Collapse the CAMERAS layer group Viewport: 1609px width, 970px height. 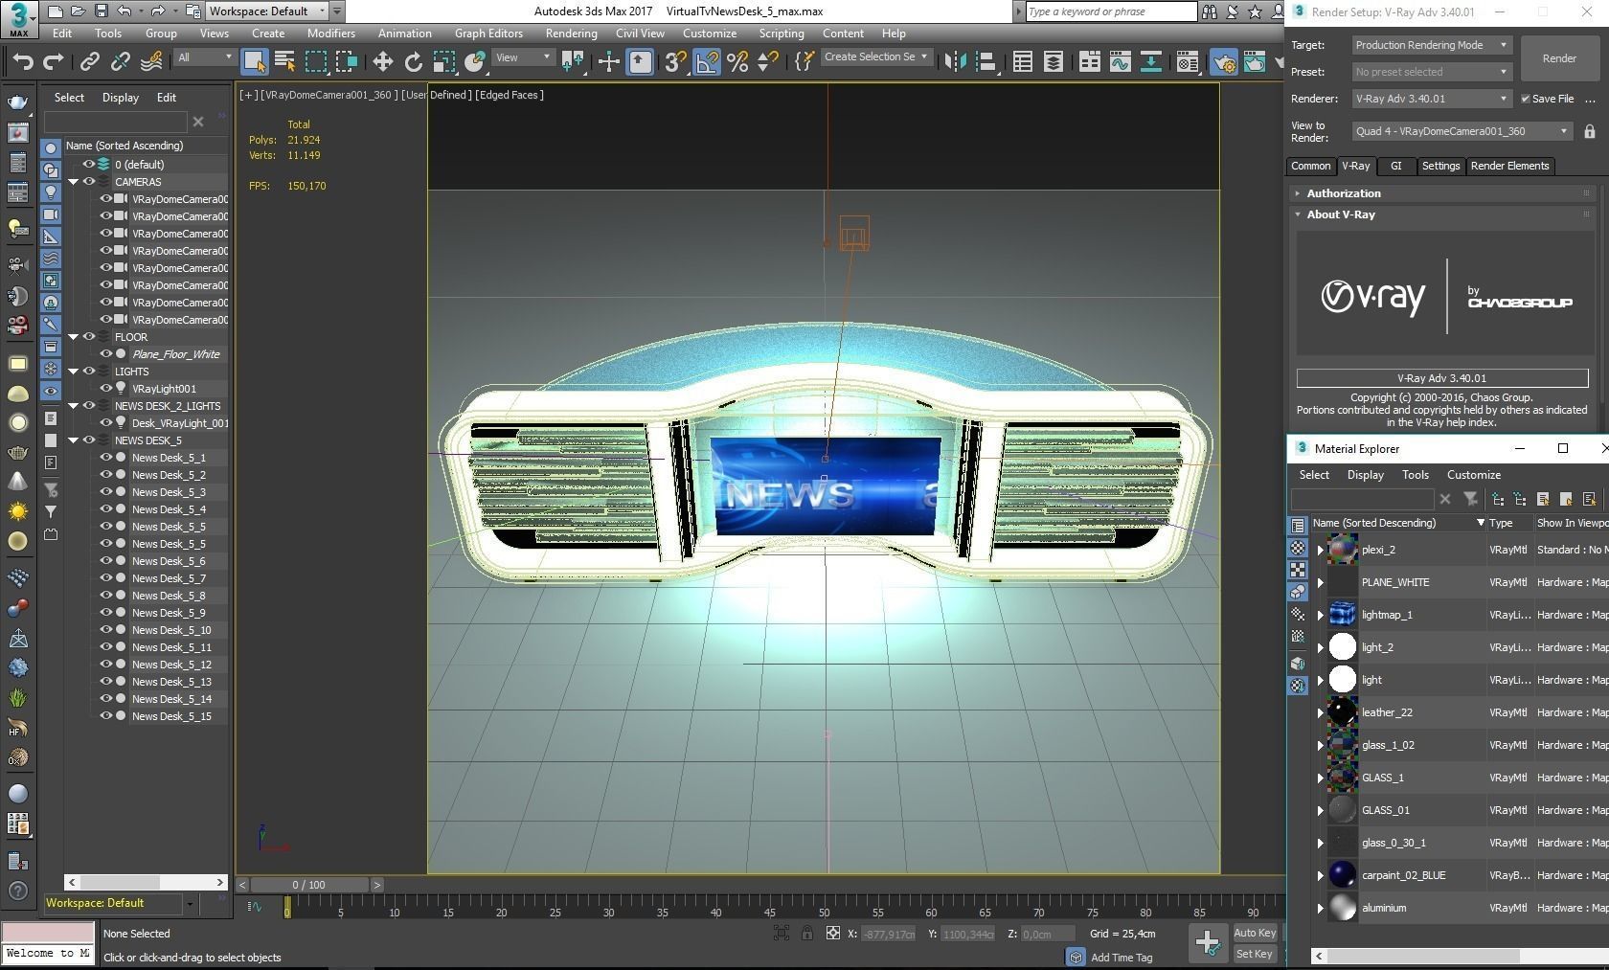tap(73, 182)
